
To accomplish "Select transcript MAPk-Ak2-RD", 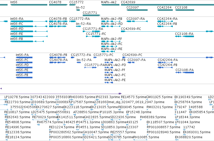I will (111, 26).
